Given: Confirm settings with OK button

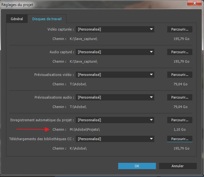Looking at the screenshot, I should [137, 166].
